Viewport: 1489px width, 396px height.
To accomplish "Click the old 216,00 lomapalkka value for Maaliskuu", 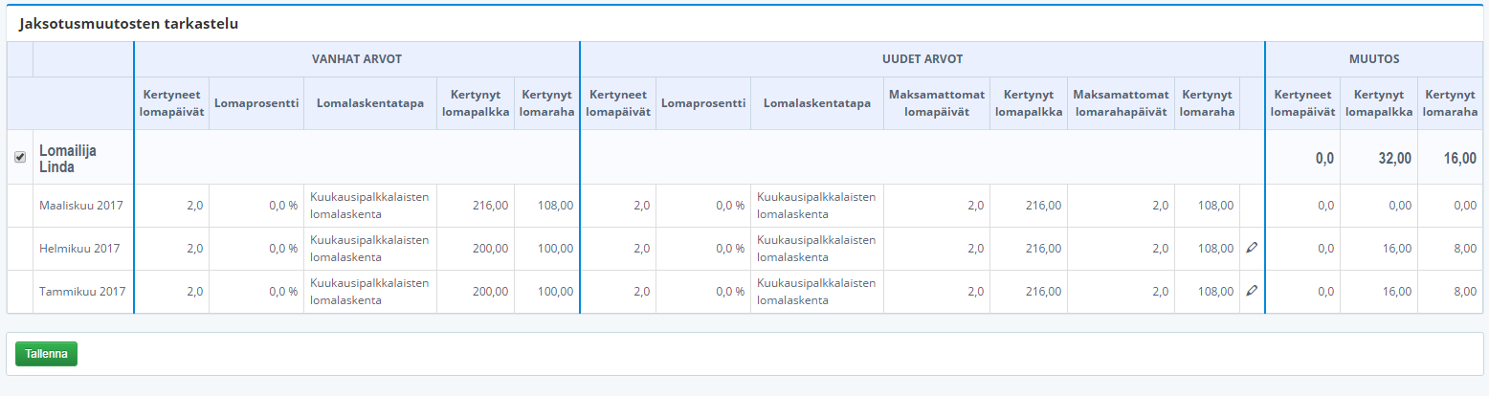I will (x=490, y=206).
